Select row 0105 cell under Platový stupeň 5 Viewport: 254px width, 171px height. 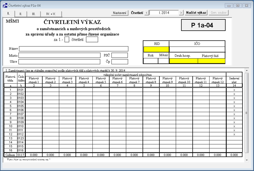pos(101,106)
